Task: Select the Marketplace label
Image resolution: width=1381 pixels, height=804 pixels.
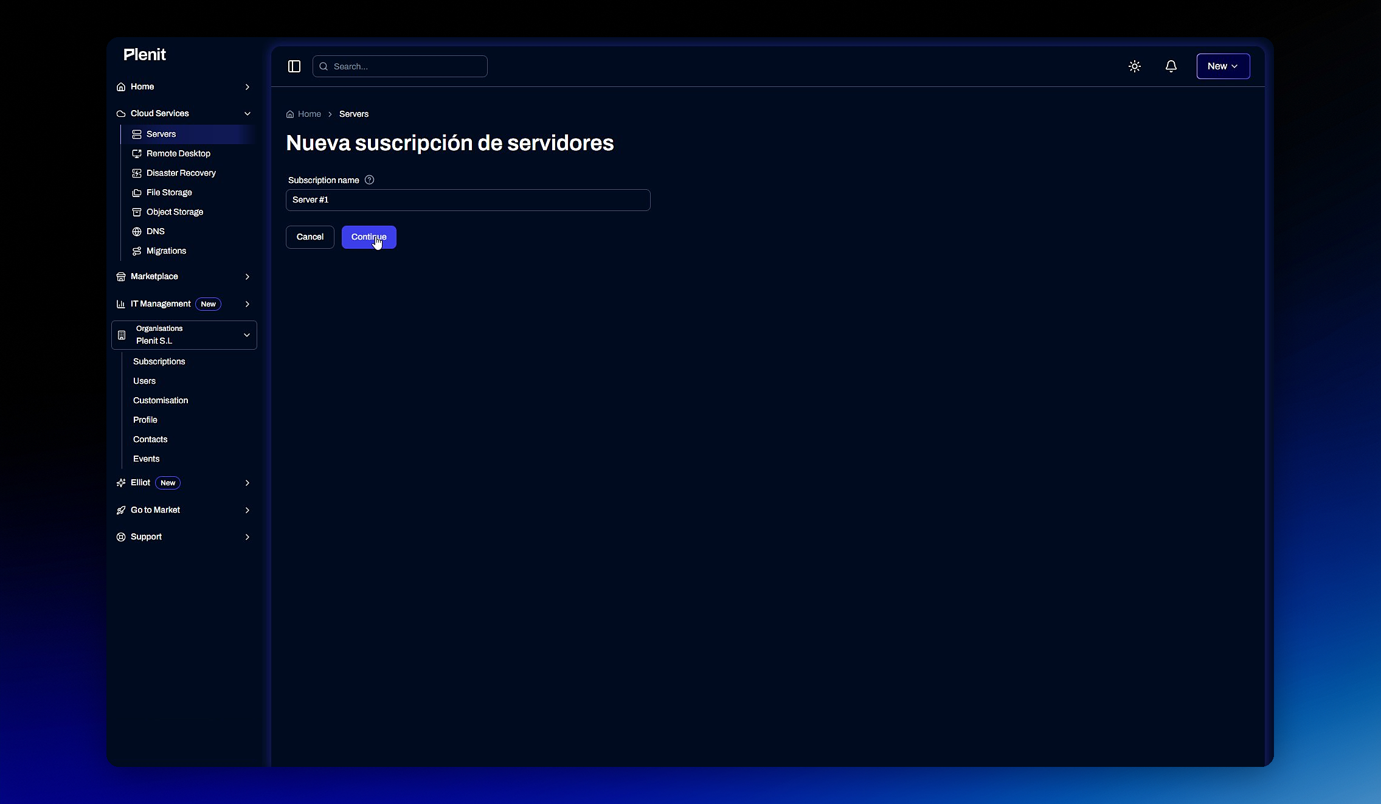Action: click(x=154, y=277)
